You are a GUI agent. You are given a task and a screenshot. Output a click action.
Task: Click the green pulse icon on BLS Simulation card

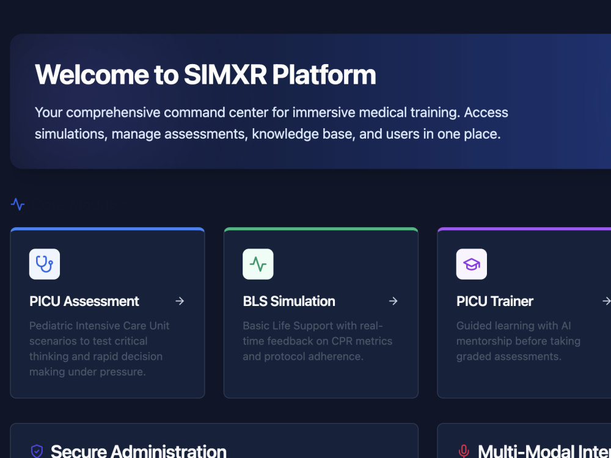(258, 264)
